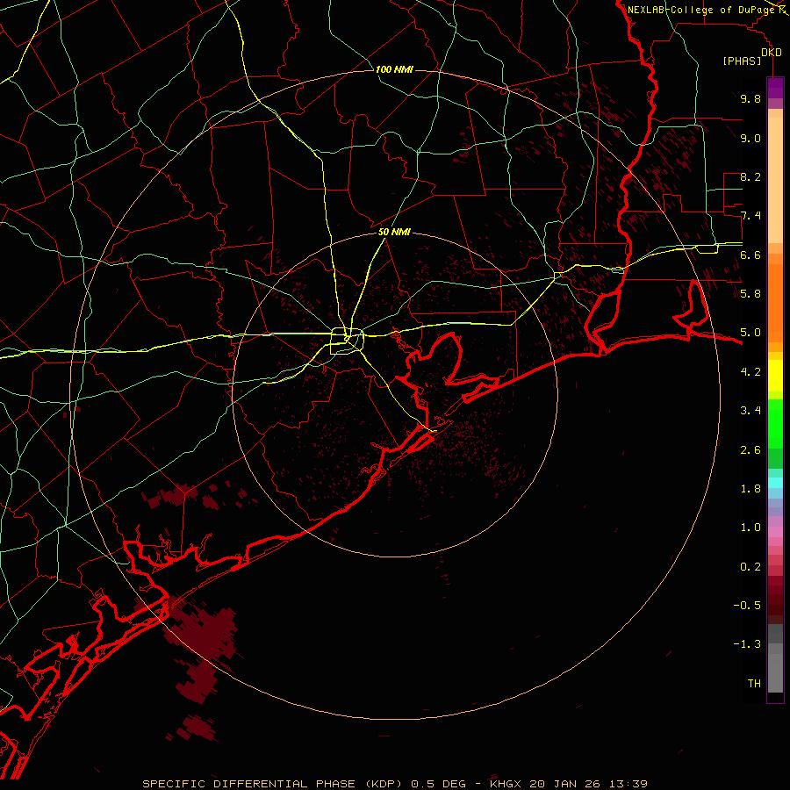This screenshot has width=790, height=790.
Task: Pick the gray segment at the color bar bottom
Action: tap(775, 672)
